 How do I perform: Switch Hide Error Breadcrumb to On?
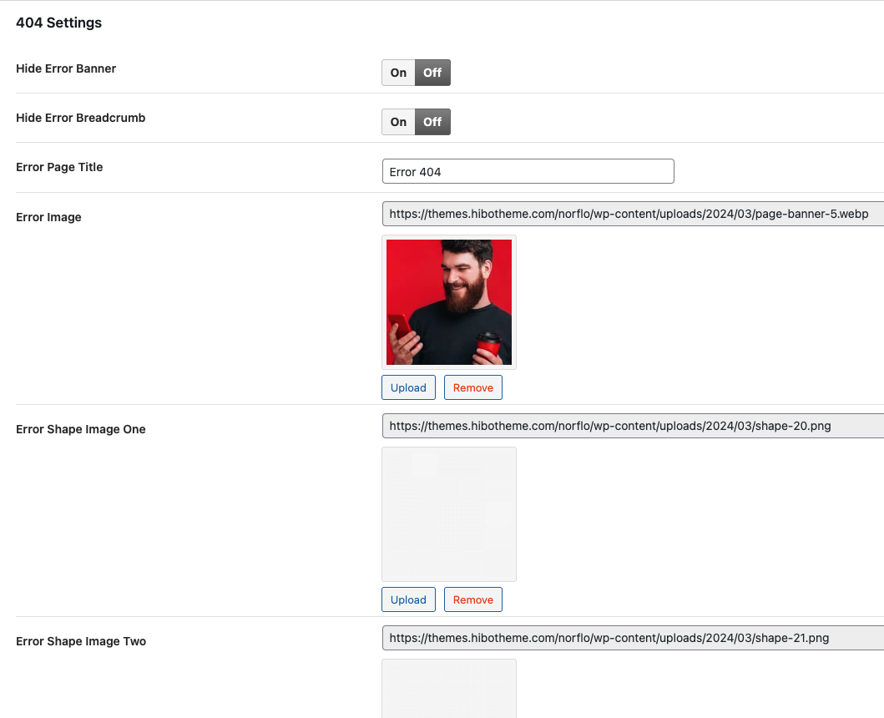(x=398, y=122)
